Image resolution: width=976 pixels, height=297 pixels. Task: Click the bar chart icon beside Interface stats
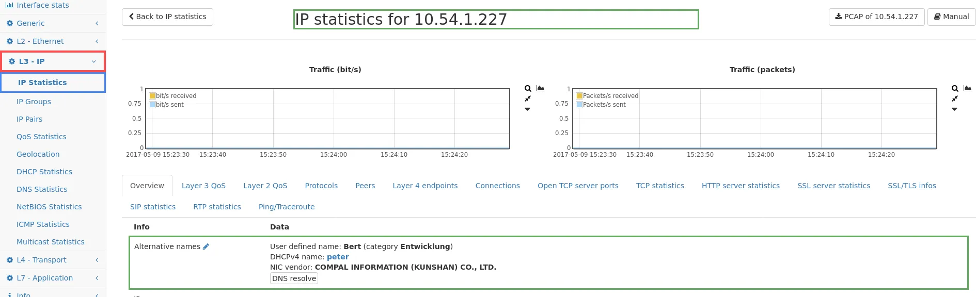[x=9, y=5]
